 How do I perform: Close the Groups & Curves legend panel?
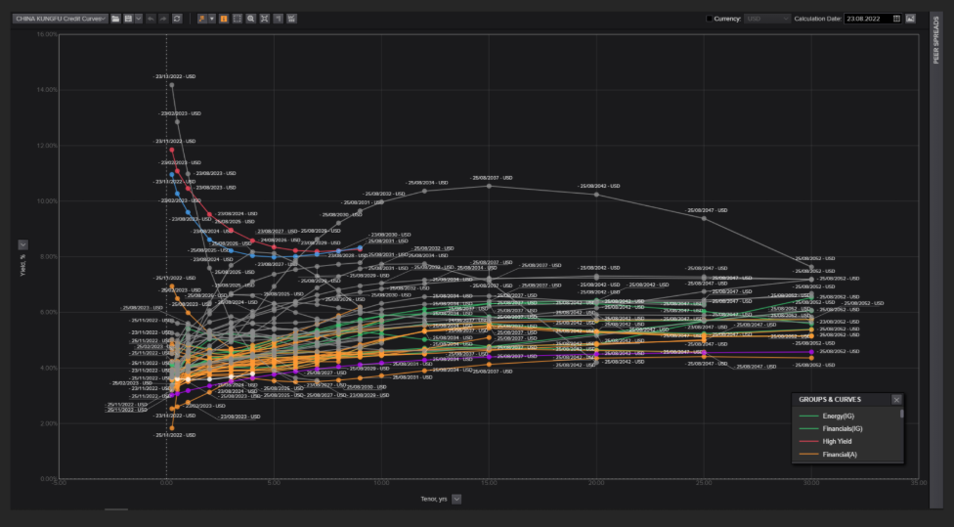point(896,399)
